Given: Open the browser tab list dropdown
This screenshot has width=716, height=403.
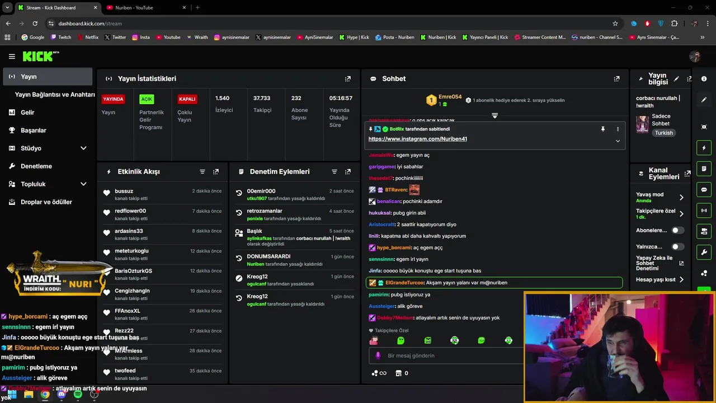Looking at the screenshot, I should click(x=7, y=7).
